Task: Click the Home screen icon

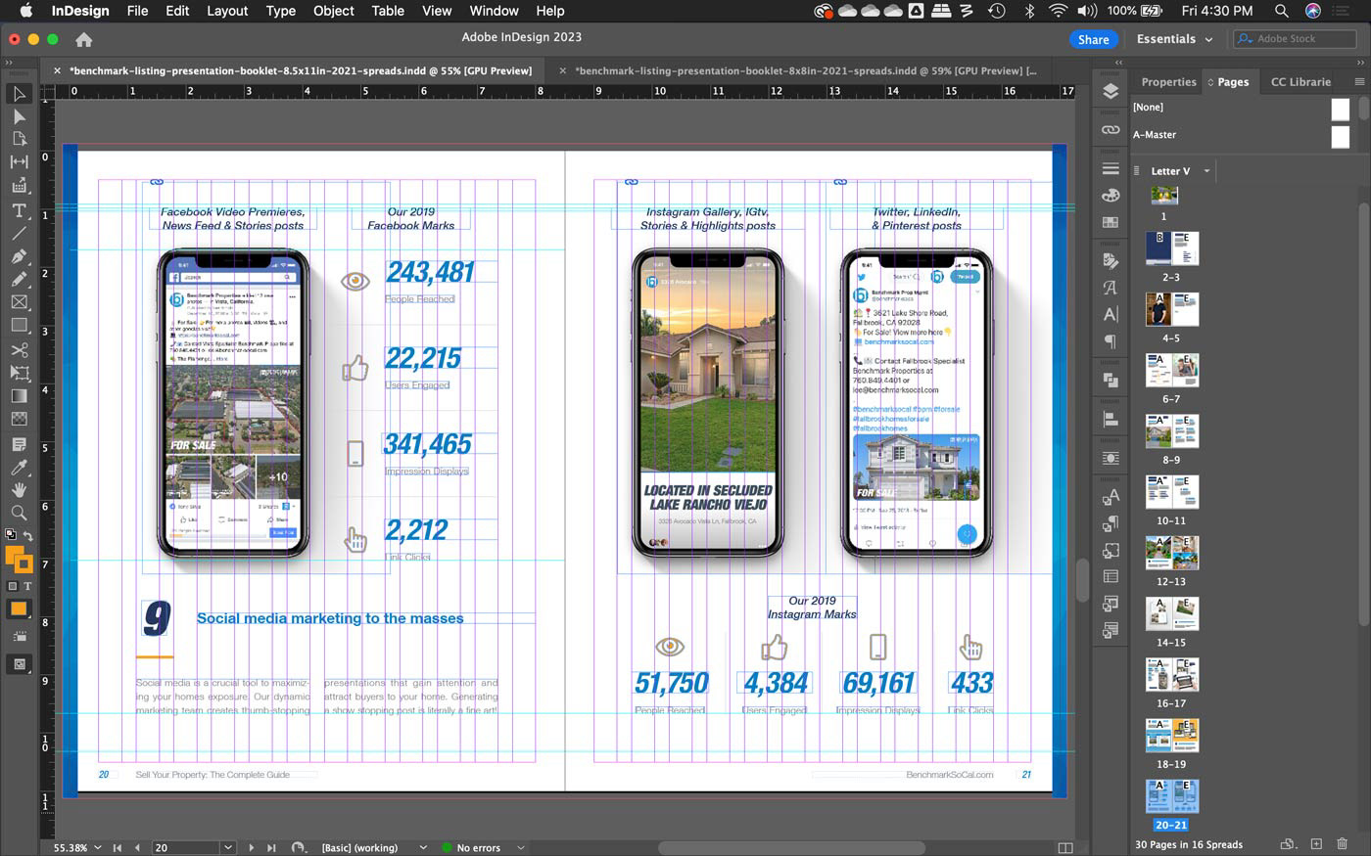Action: [84, 40]
